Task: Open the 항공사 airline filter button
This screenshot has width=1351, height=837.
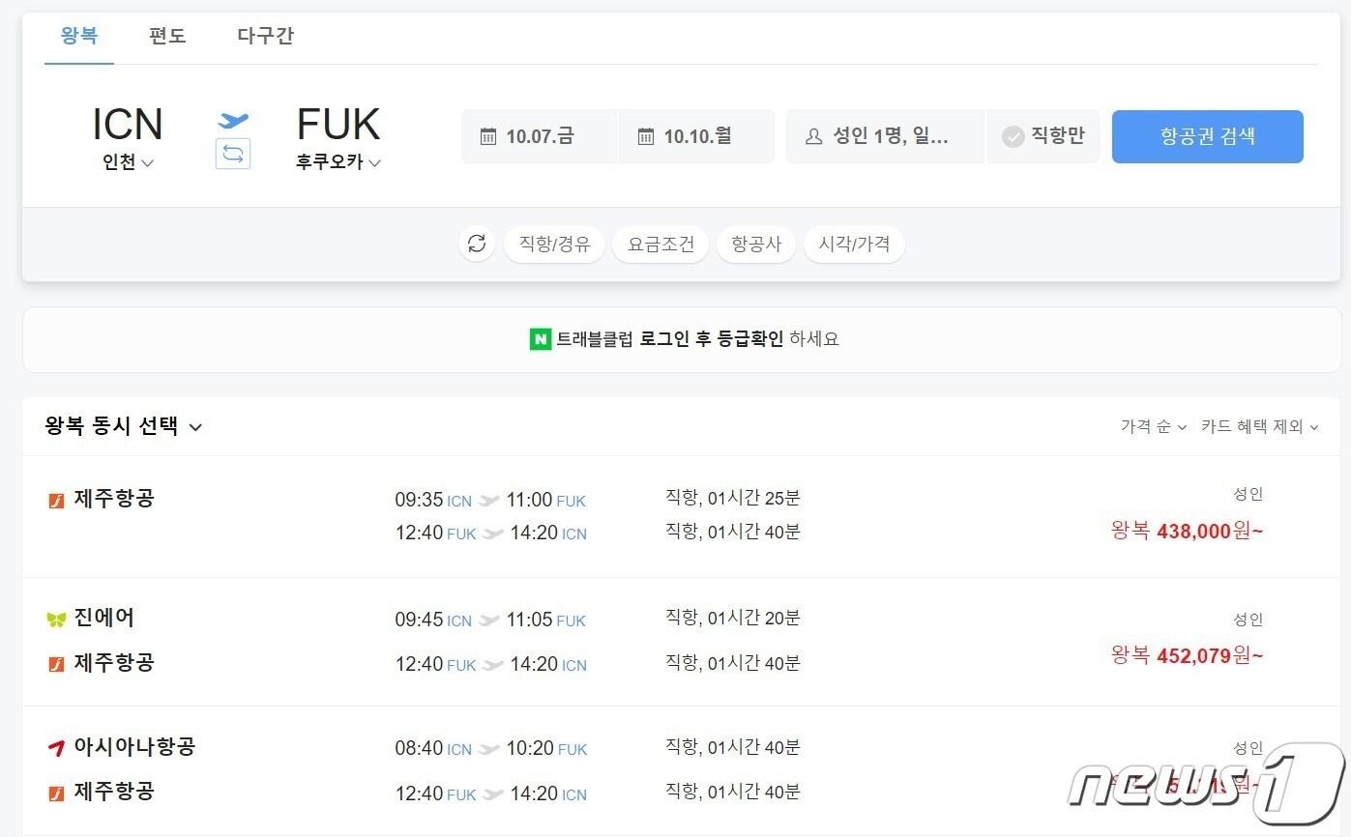Action: pos(755,245)
